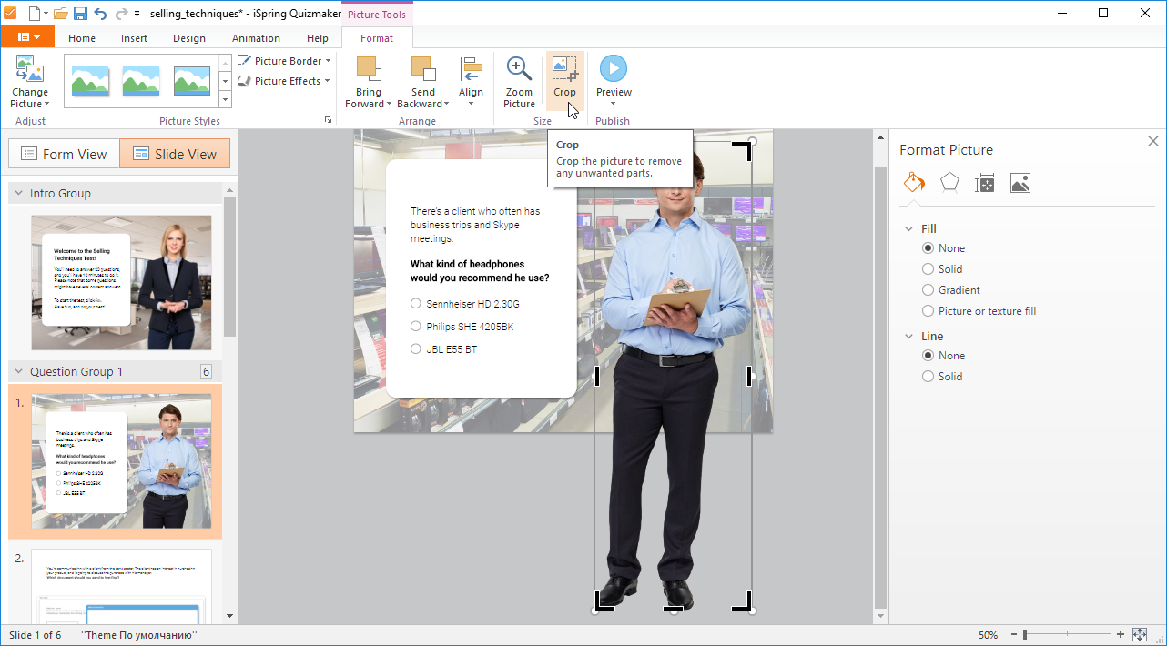Select the Fill & Line bucket icon

(x=914, y=182)
